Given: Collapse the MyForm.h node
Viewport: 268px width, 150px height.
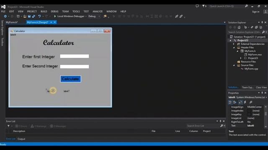Looking at the screenshot, I should pyautogui.click(x=237, y=51).
